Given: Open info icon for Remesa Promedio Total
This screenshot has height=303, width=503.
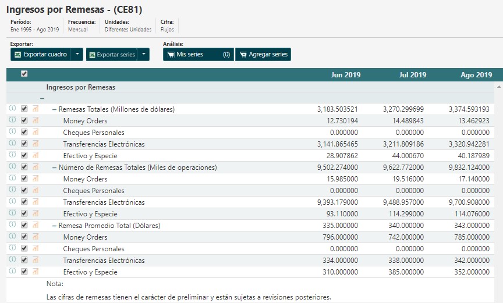Looking at the screenshot, I should (12, 225).
